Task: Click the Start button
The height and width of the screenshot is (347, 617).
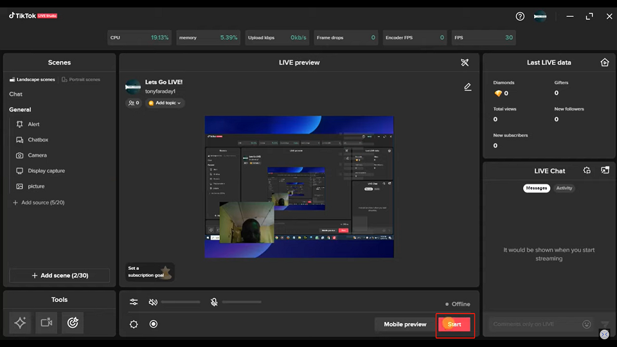Action: pos(454,324)
